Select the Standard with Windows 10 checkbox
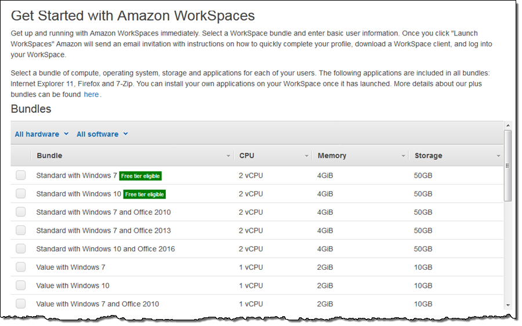 tap(21, 194)
